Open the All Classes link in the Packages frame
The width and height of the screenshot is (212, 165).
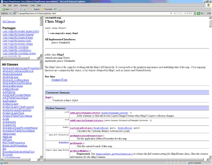9,22
